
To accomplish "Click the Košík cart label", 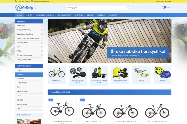I will [x=168, y=8].
